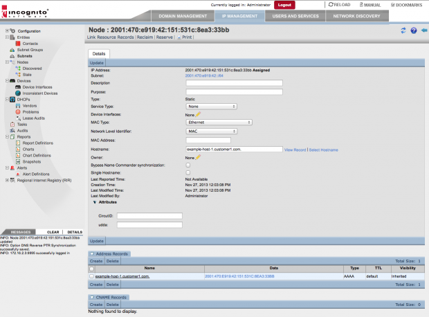Click the Reserve link
This screenshot has height=317, width=429.
pos(165,37)
